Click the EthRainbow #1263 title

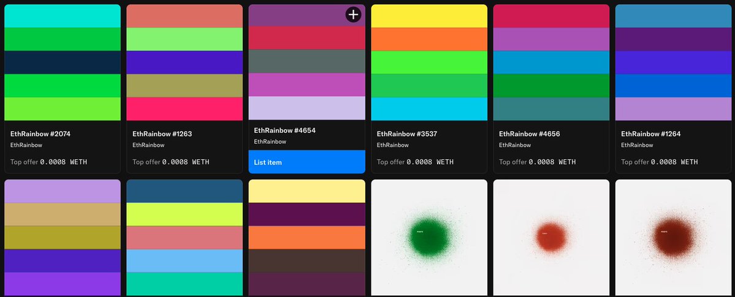coord(158,133)
